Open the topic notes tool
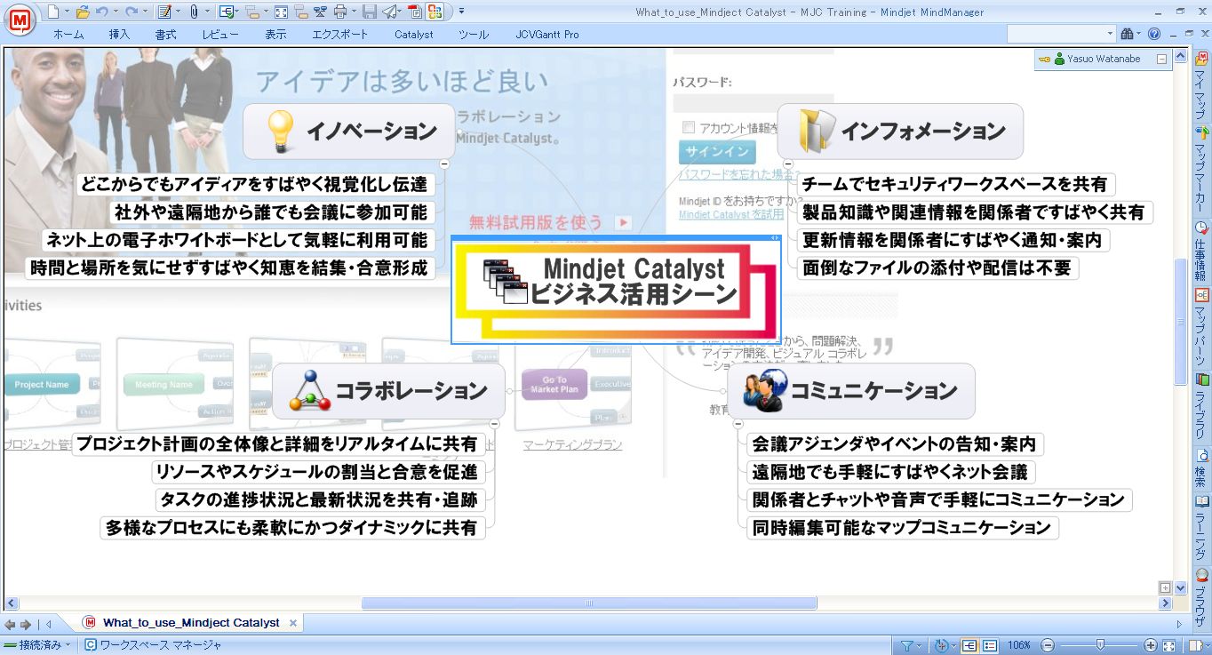The width and height of the screenshot is (1212, 655). [164, 12]
